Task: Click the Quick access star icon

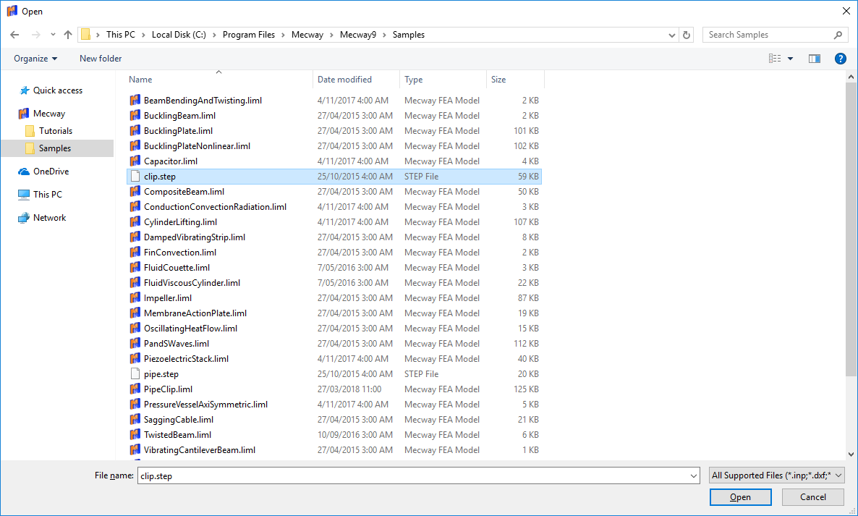Action: click(24, 90)
